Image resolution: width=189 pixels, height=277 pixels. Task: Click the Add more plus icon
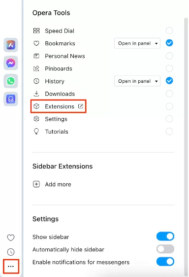(x=36, y=184)
